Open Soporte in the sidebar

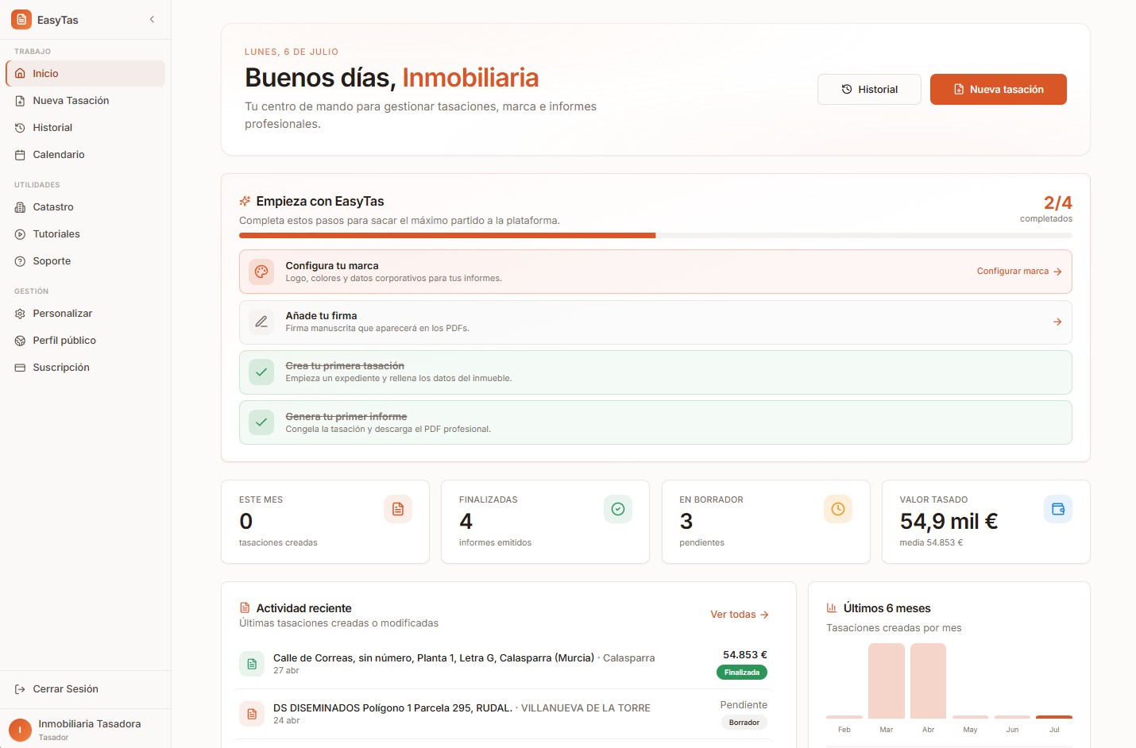[x=86, y=261]
